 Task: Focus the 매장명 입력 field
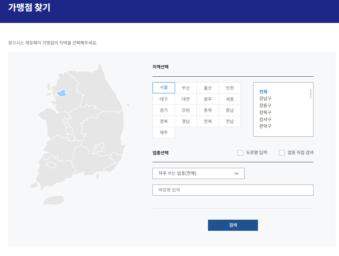[233, 190]
